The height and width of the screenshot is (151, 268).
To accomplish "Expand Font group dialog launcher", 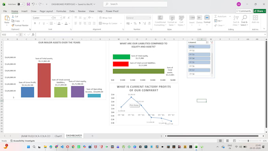I will coord(71,30).
